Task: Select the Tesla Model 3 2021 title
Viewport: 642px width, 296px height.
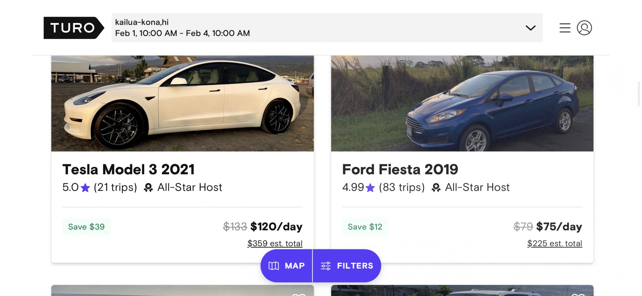Action: (128, 170)
